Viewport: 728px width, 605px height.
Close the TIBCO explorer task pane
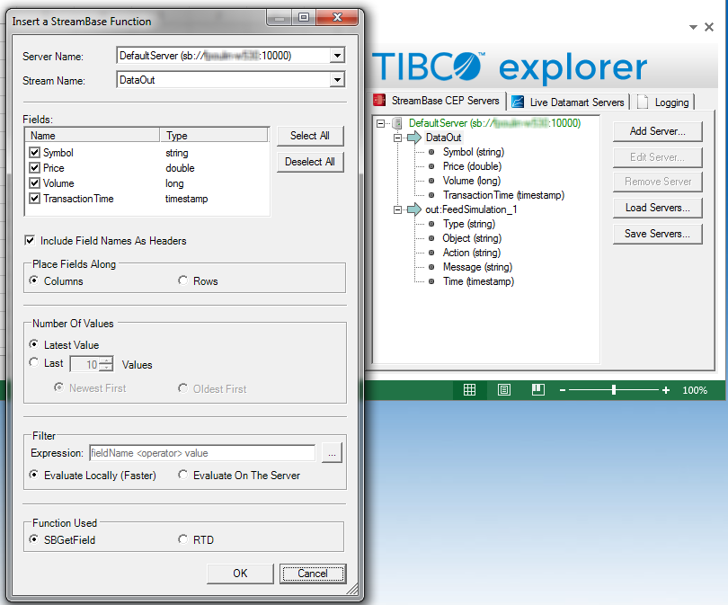point(709,27)
